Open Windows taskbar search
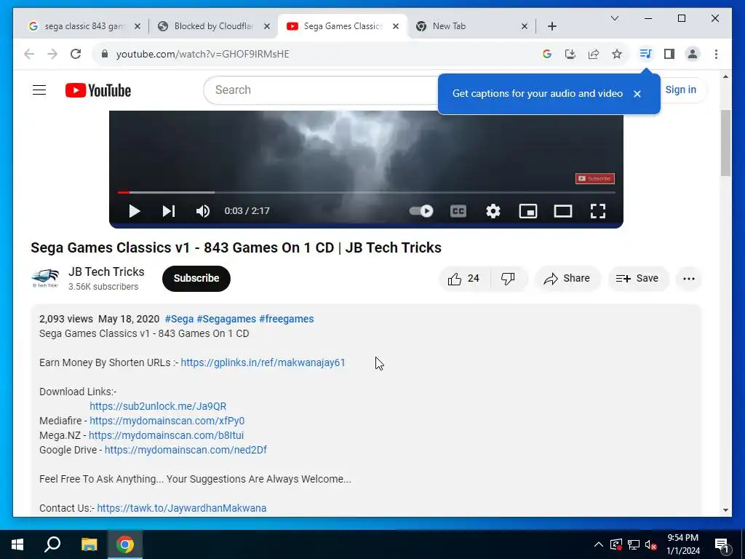745x559 pixels. point(52,544)
